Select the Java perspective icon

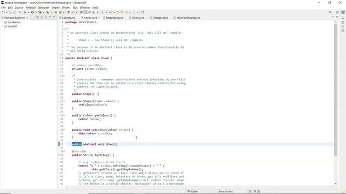[x=343, y=12]
